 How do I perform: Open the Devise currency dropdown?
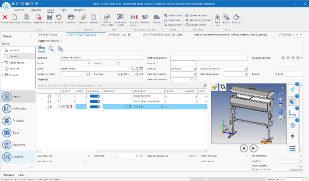pyautogui.click(x=288, y=74)
